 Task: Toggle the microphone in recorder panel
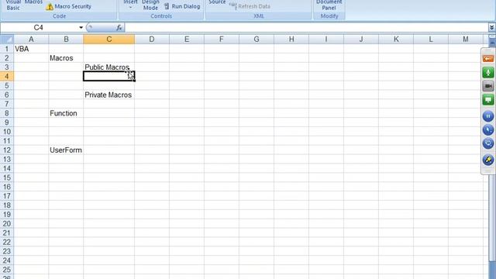(x=488, y=72)
